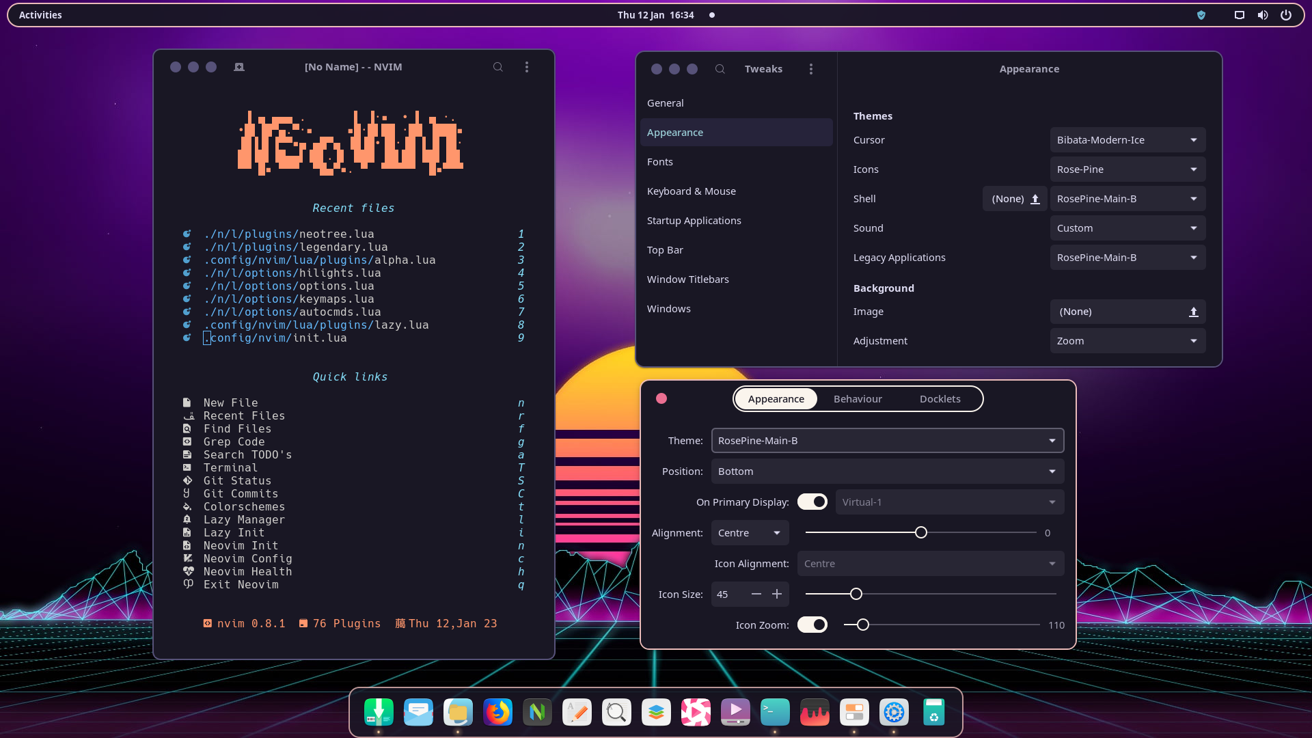Switch to the Behaviour tab
The image size is (1312, 738).
(x=858, y=399)
